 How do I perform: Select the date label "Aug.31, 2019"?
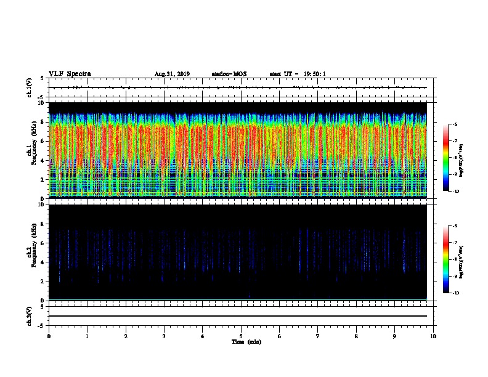pos(172,74)
